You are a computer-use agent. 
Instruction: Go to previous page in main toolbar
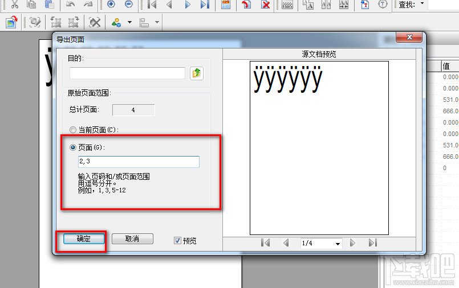(x=169, y=5)
